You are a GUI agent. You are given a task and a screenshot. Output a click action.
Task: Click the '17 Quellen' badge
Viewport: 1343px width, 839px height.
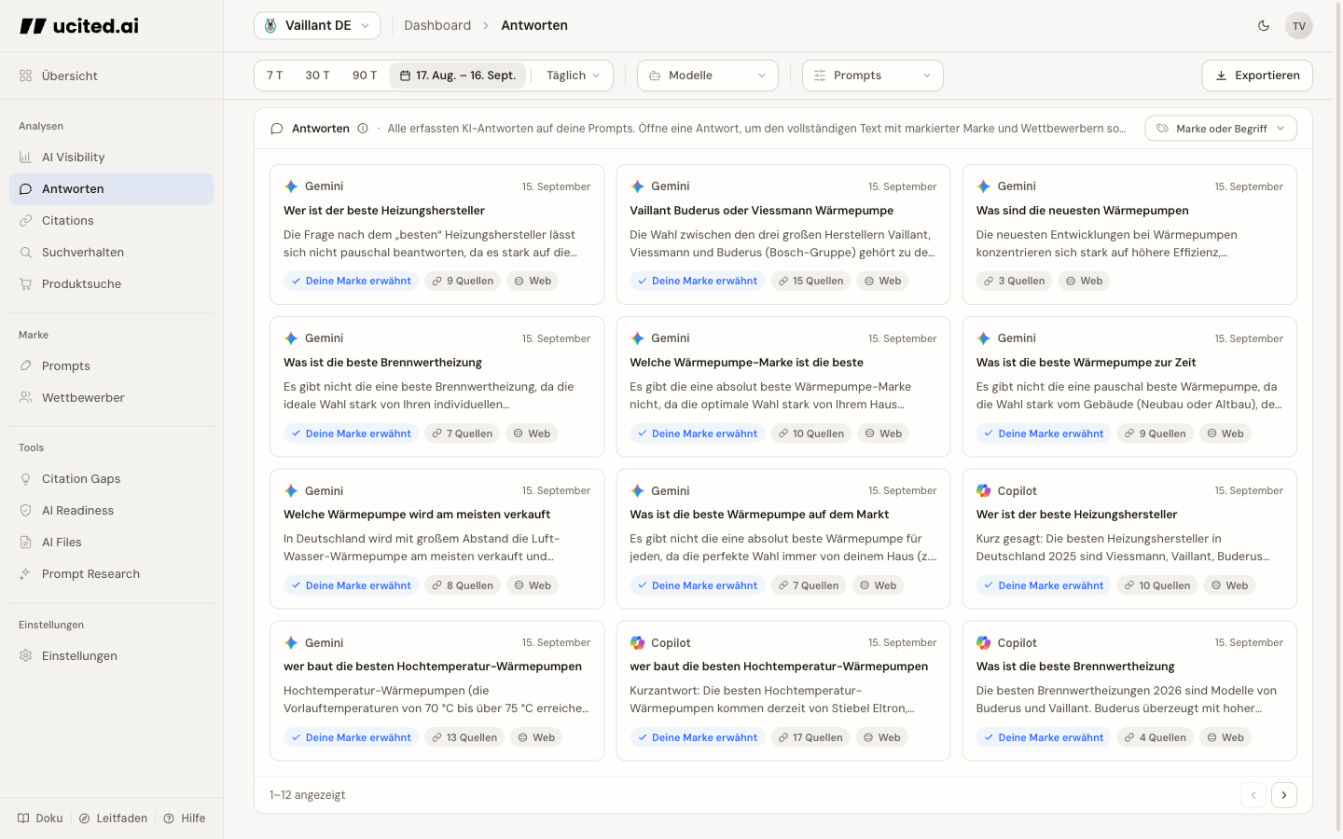point(810,737)
